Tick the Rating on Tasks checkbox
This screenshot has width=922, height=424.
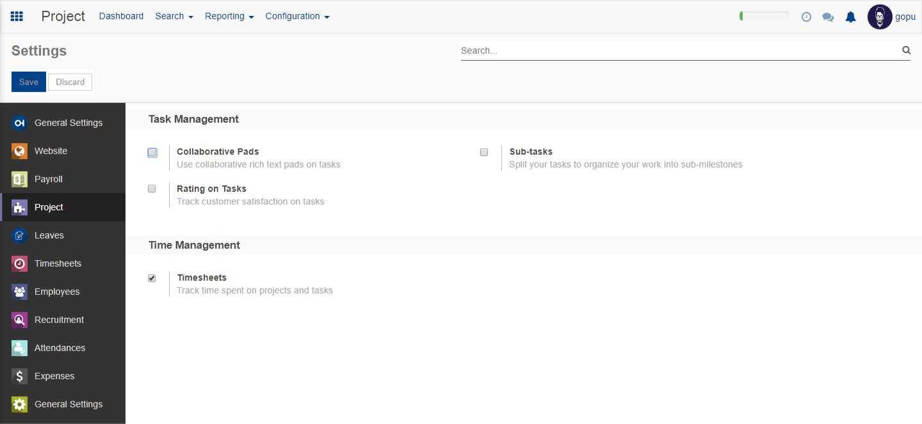(152, 189)
